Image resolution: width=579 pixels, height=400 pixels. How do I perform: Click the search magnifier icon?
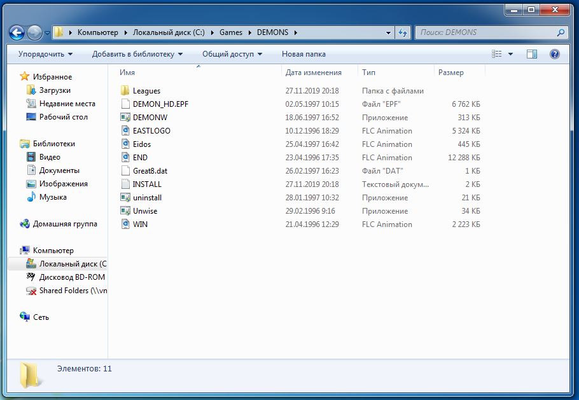coord(561,32)
